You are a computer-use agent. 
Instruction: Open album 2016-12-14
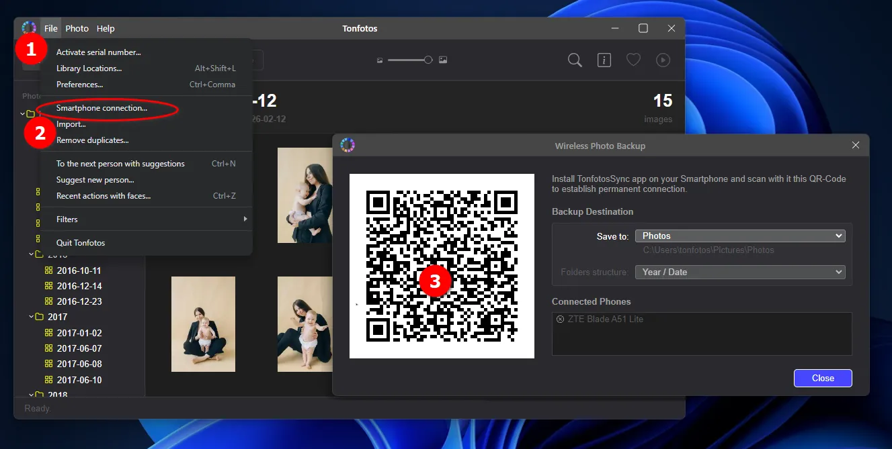[x=79, y=286]
